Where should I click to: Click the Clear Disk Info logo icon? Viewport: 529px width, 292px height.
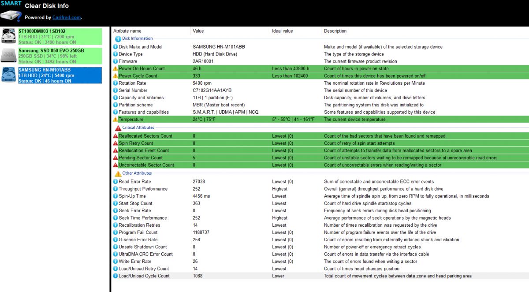(x=11, y=11)
